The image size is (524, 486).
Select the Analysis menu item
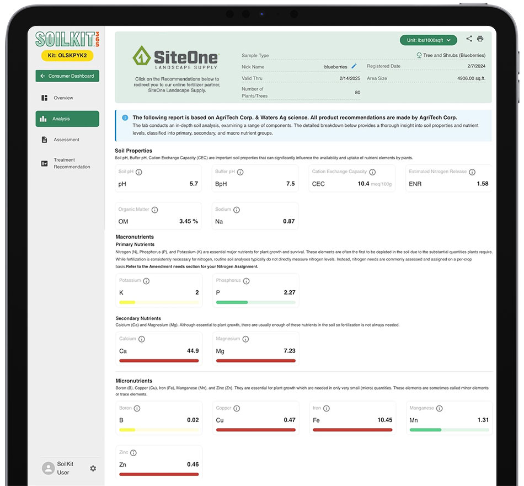coord(67,119)
